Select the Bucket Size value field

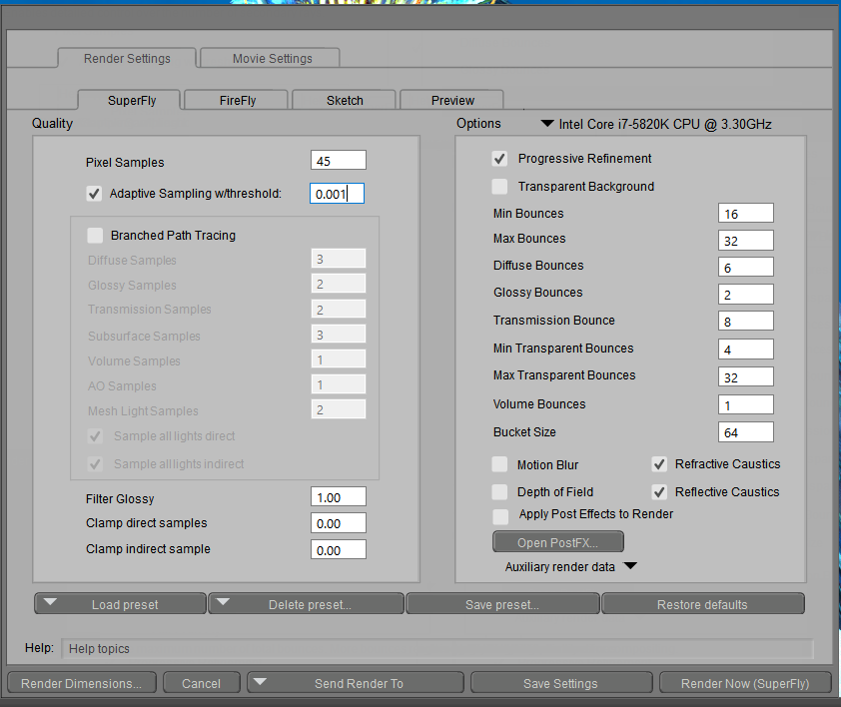[x=745, y=432]
